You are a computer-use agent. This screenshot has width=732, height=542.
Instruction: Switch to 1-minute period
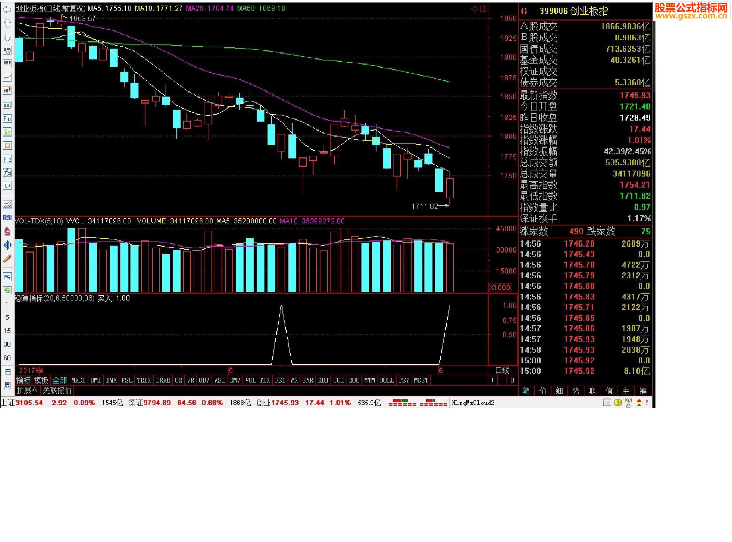[x=7, y=304]
